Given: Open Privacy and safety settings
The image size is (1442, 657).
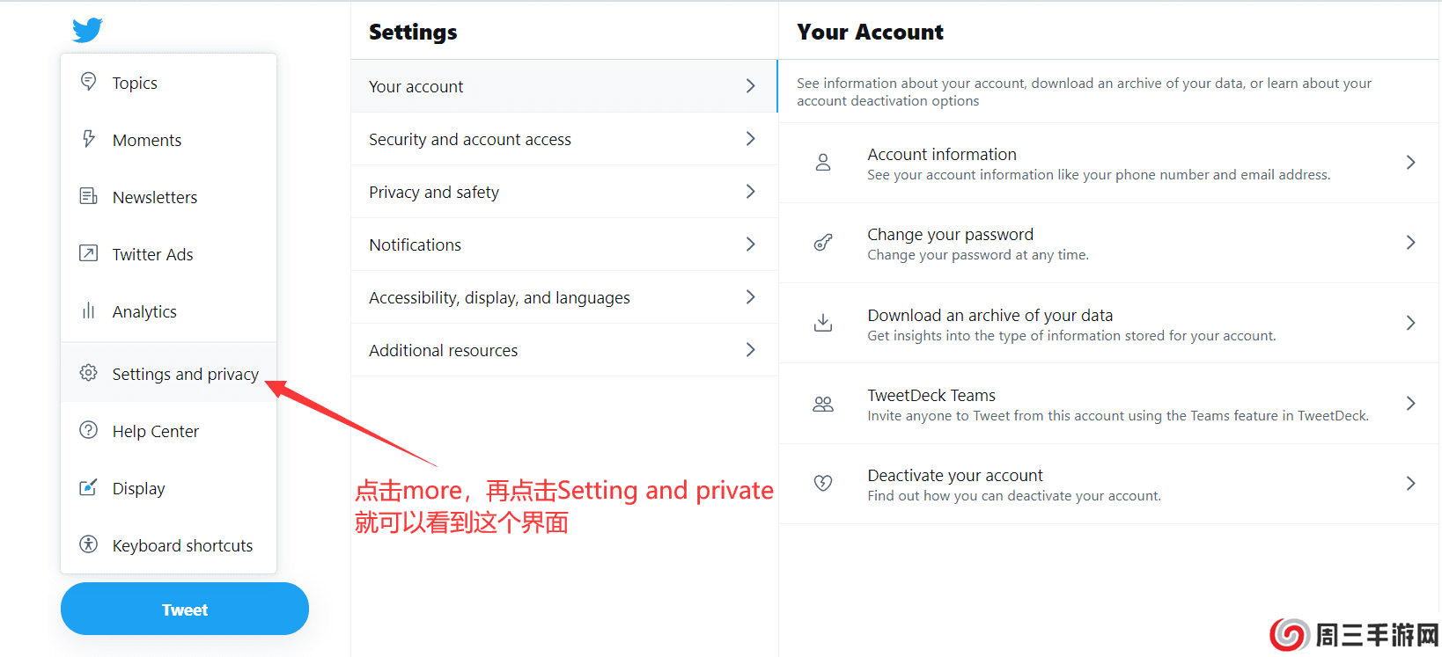Looking at the screenshot, I should 563,192.
